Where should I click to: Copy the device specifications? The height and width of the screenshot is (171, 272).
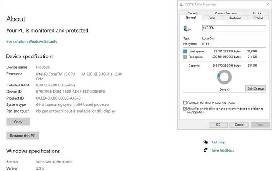tap(18, 122)
